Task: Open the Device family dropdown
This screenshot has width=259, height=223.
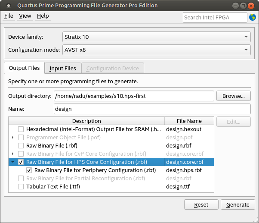Action: tap(156, 37)
